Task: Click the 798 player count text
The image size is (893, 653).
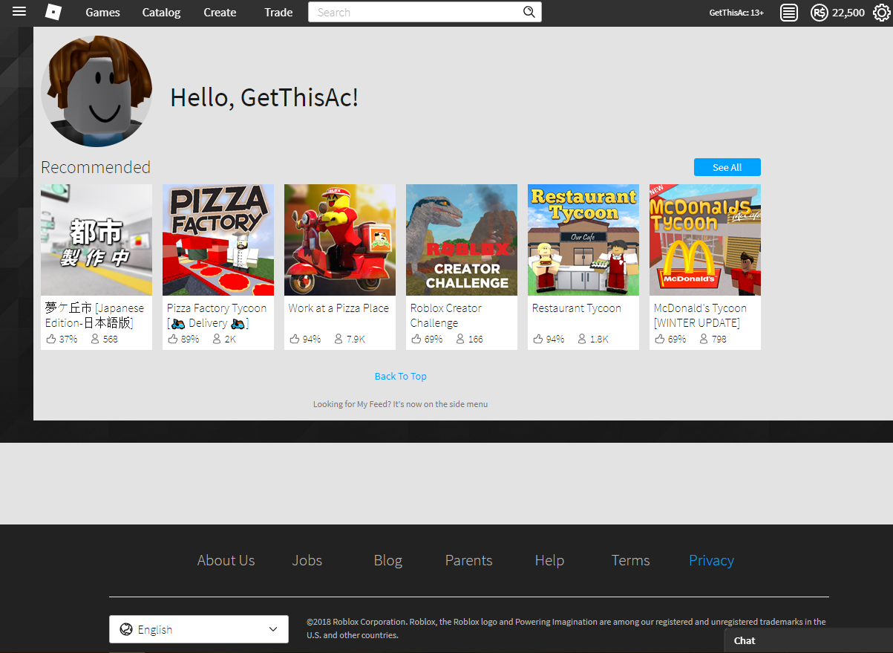Action: 719,339
